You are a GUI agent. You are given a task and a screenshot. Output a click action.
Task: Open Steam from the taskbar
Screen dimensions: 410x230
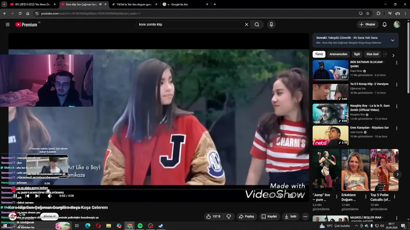click(x=161, y=226)
